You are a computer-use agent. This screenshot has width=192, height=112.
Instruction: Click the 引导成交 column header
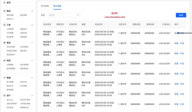(x=166, y=24)
